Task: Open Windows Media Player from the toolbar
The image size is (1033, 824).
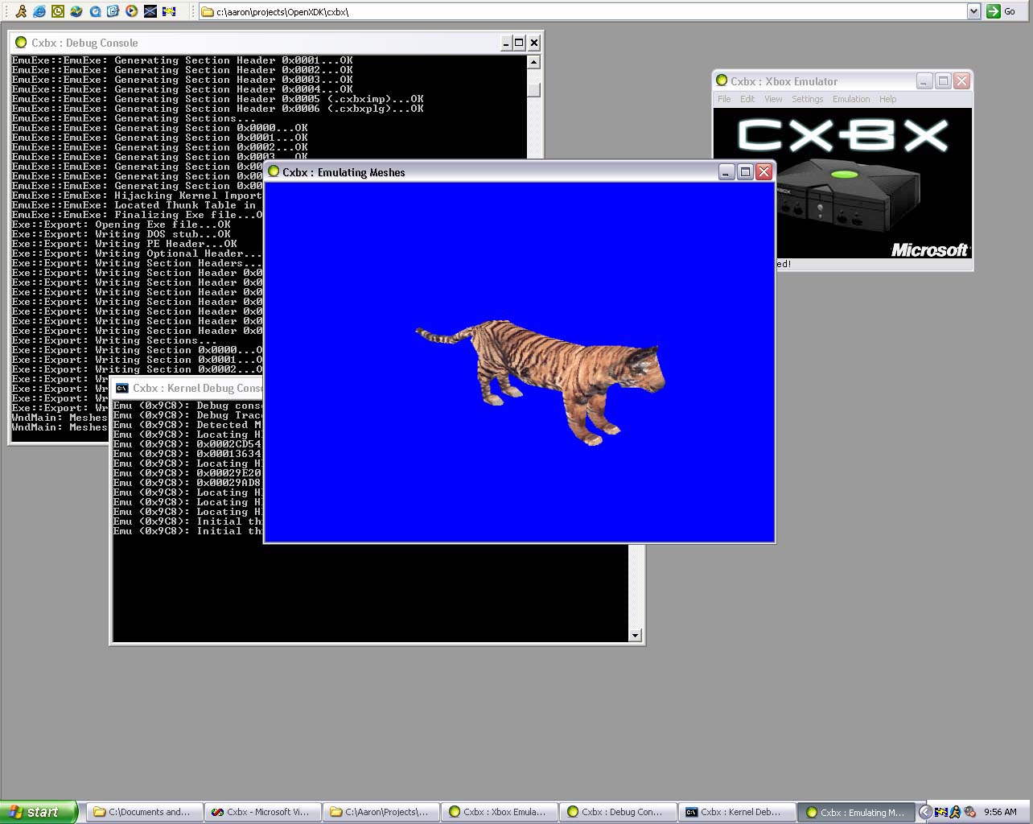Action: pyautogui.click(x=132, y=11)
